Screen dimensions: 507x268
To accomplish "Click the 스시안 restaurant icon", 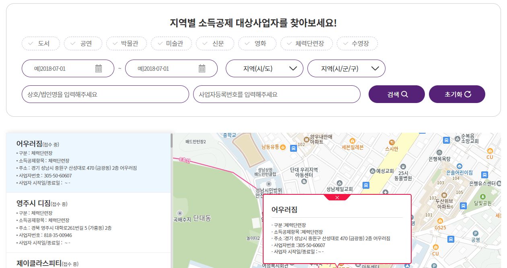I will point(392,142).
